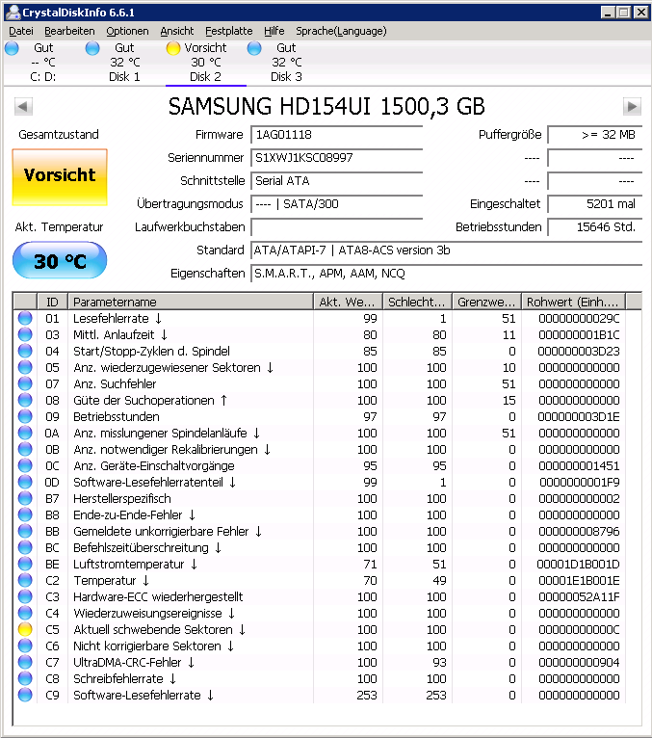This screenshot has height=738, width=652.
Task: Open the Datei menu
Action: pos(21,31)
